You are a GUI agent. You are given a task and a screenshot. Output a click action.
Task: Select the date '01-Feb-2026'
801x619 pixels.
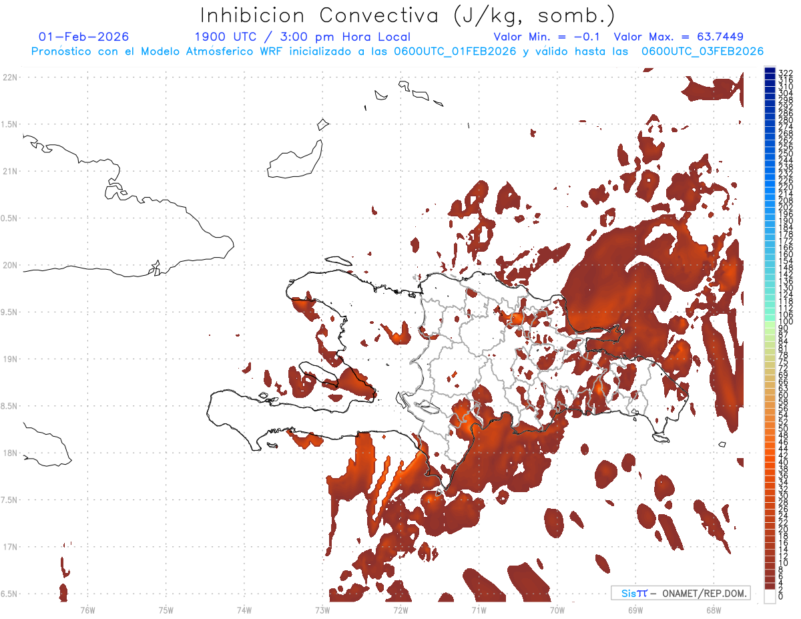[x=83, y=37]
